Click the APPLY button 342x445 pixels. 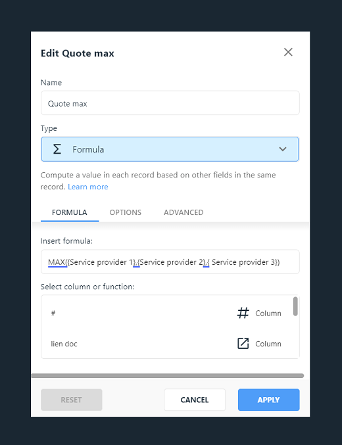[x=269, y=400]
